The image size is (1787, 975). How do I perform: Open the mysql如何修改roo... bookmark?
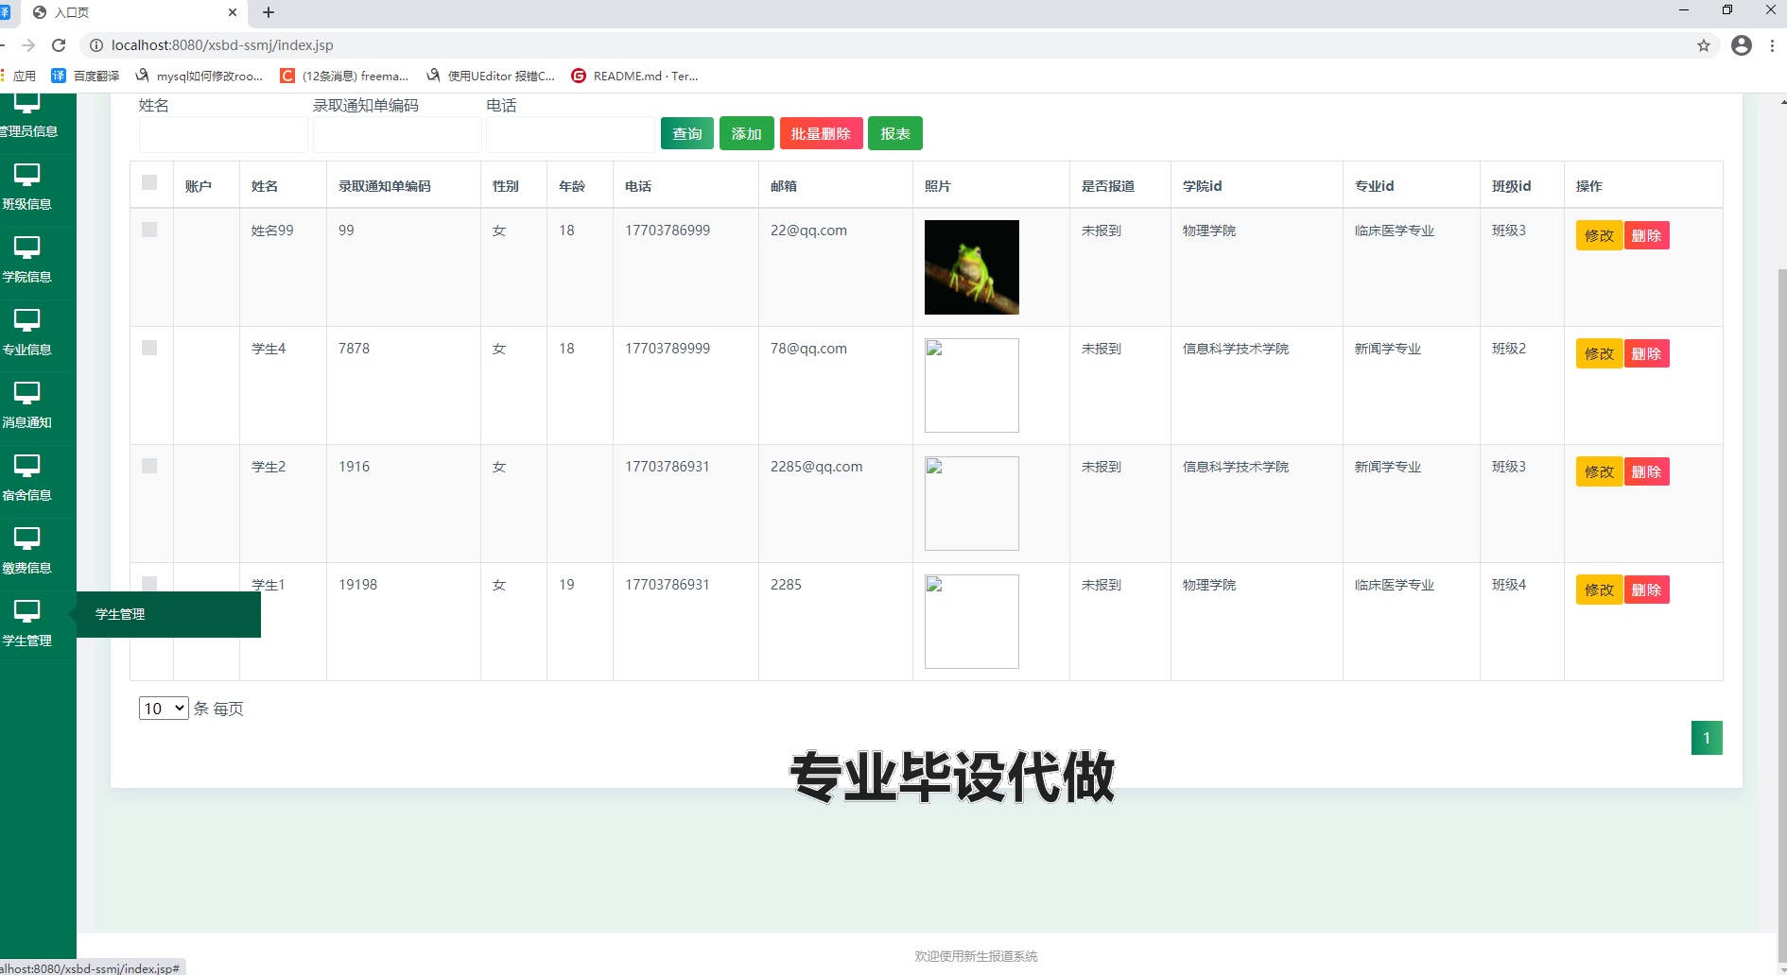[199, 76]
